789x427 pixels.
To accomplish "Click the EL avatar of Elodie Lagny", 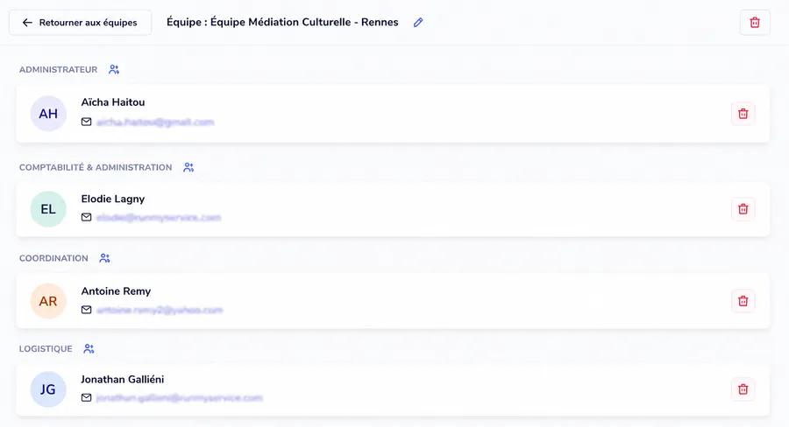I will pos(48,209).
